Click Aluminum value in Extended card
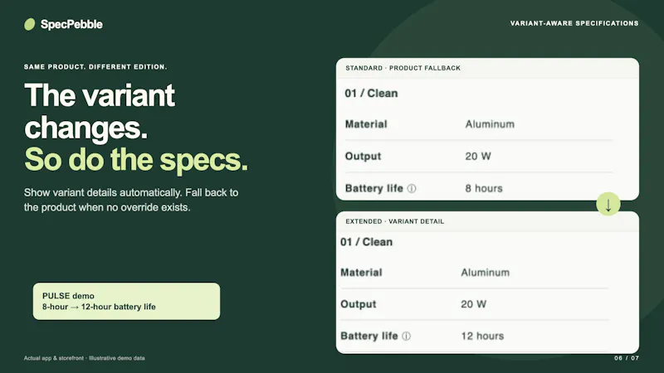 486,273
